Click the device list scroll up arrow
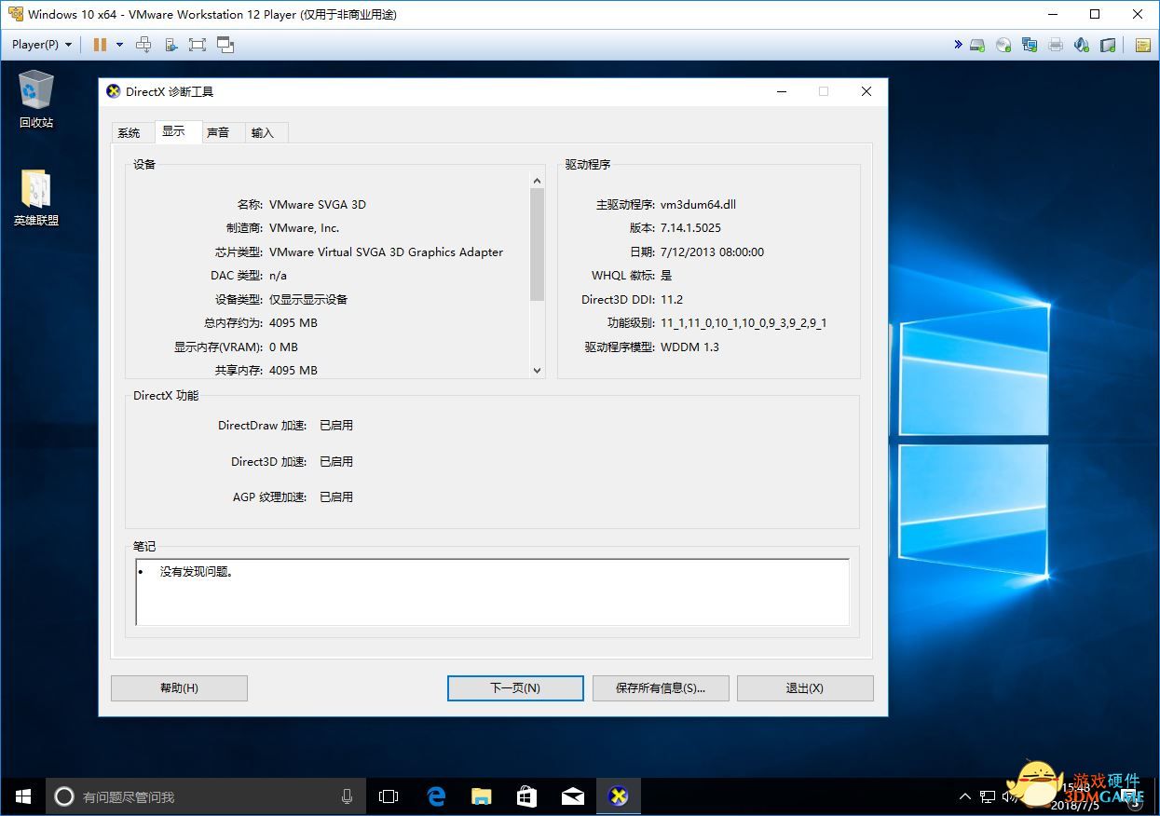The width and height of the screenshot is (1160, 816). click(537, 181)
